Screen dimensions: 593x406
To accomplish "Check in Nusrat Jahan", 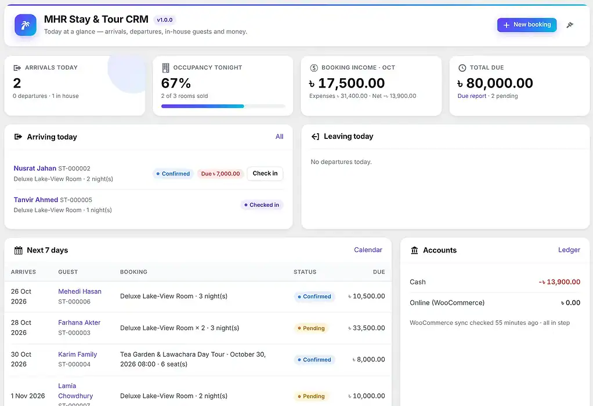I will tap(265, 174).
